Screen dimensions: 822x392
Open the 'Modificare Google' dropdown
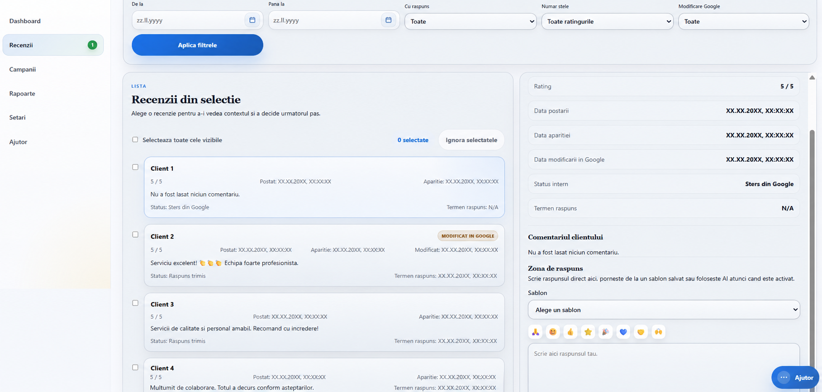[744, 21]
